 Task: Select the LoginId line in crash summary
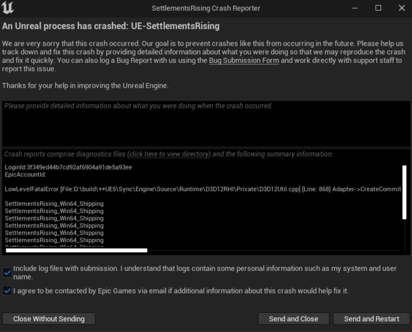click(x=68, y=167)
